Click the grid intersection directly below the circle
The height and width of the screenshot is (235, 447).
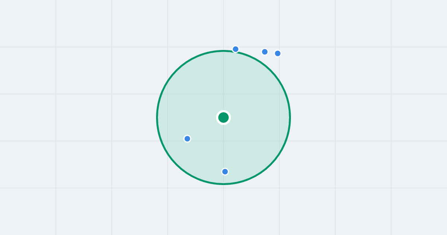pos(223,188)
